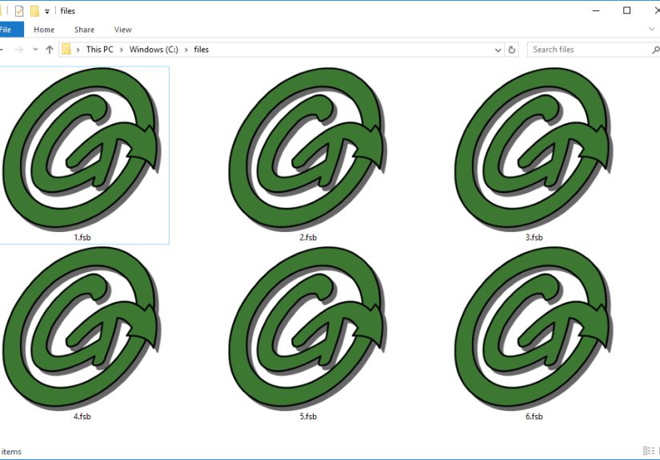Viewport: 660px width, 460px height.
Task: Click the Up one level arrow
Action: click(50, 50)
